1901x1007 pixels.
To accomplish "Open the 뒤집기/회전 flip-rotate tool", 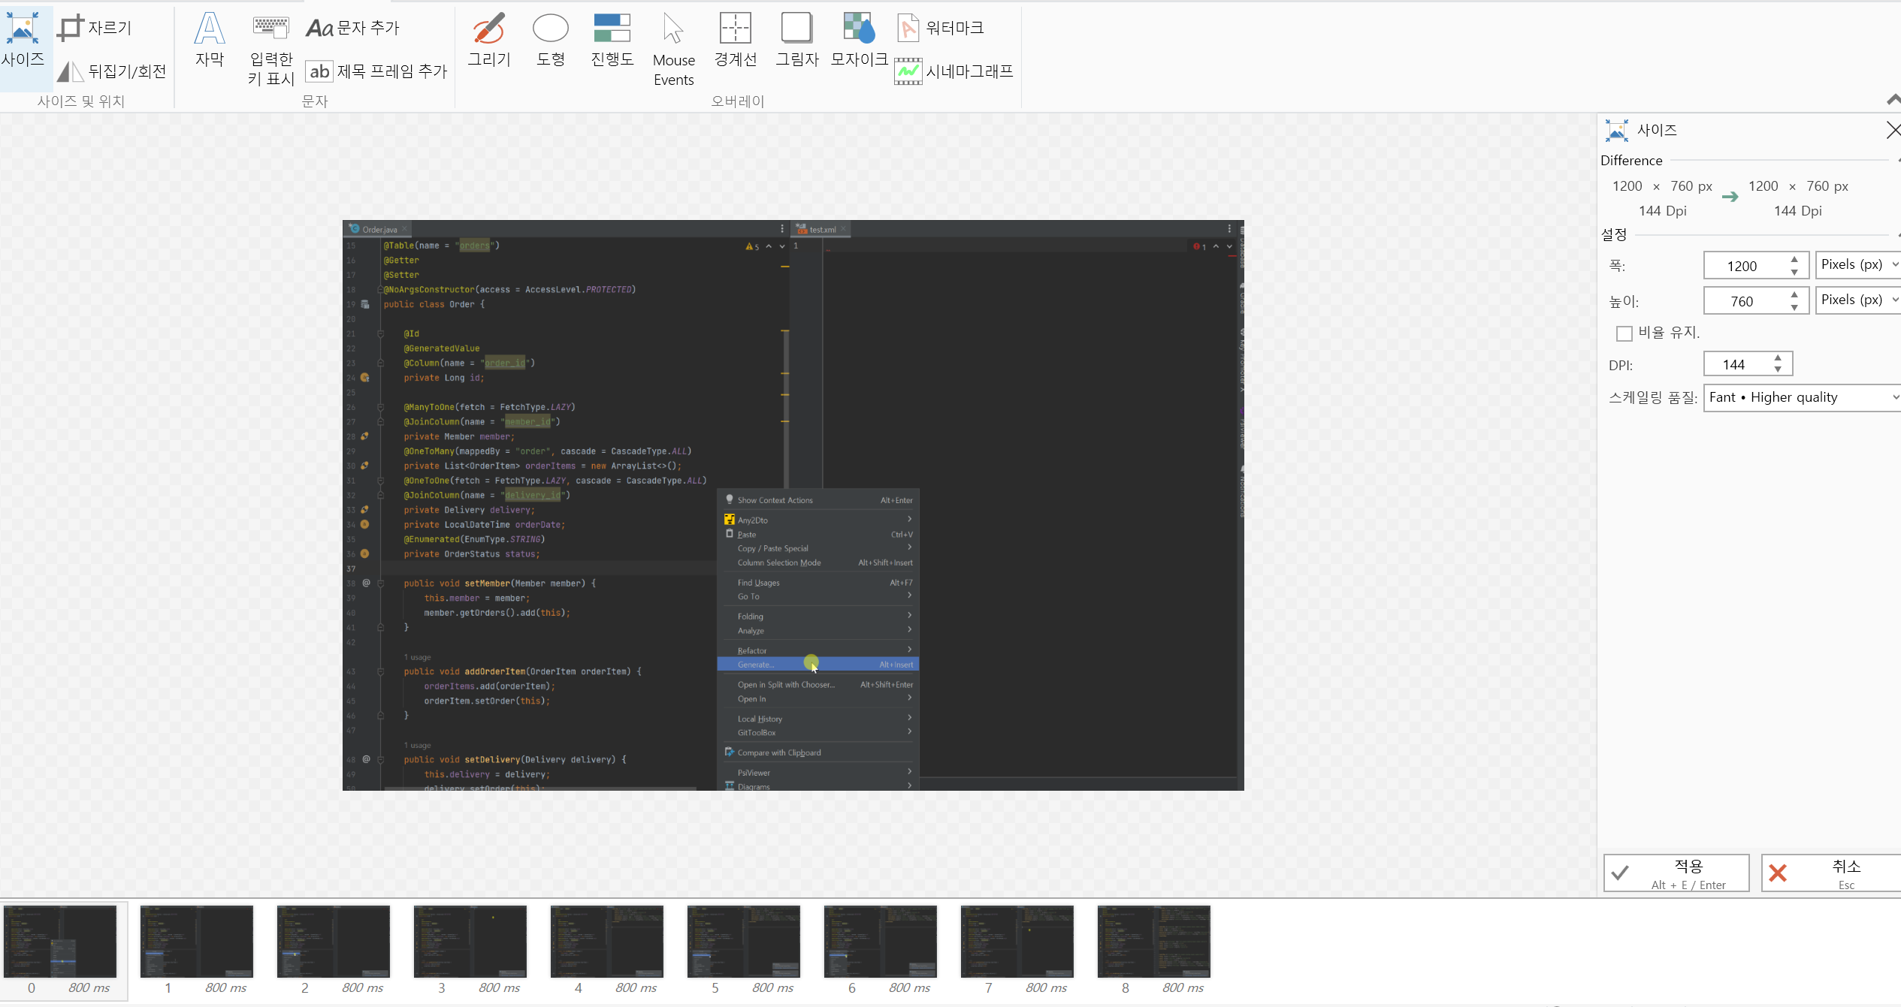I will tap(112, 71).
